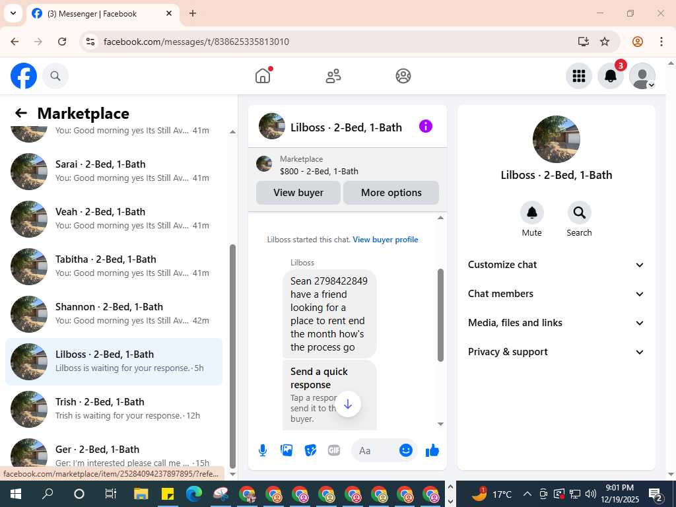Open the Facebook search magnifier
This screenshot has width=676, height=507.
pos(55,76)
